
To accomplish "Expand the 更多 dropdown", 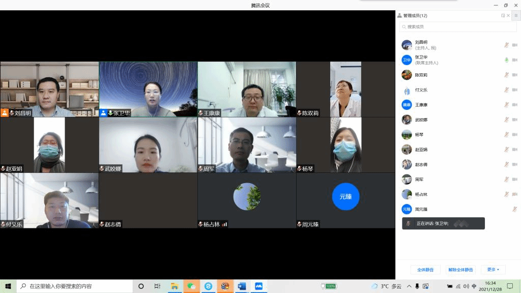I will [493, 270].
